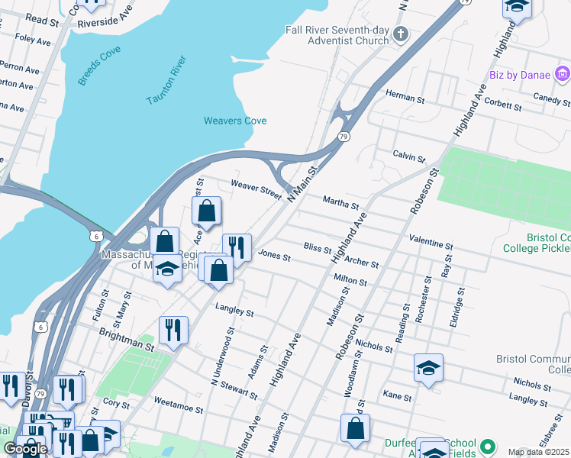The width and height of the screenshot is (571, 458).
Task: Select graduation cap marker near Massachusetts Registry
Action: 167,271
